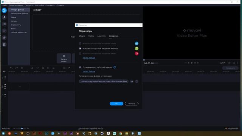Select the Crop tool icon
The height and width of the screenshot is (136, 242).
(43, 68)
